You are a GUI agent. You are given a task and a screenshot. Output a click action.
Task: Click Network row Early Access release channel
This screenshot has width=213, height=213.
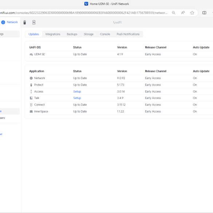(x=153, y=78)
